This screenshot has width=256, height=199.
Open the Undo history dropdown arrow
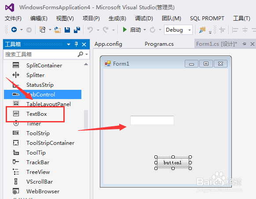[x=98, y=30]
